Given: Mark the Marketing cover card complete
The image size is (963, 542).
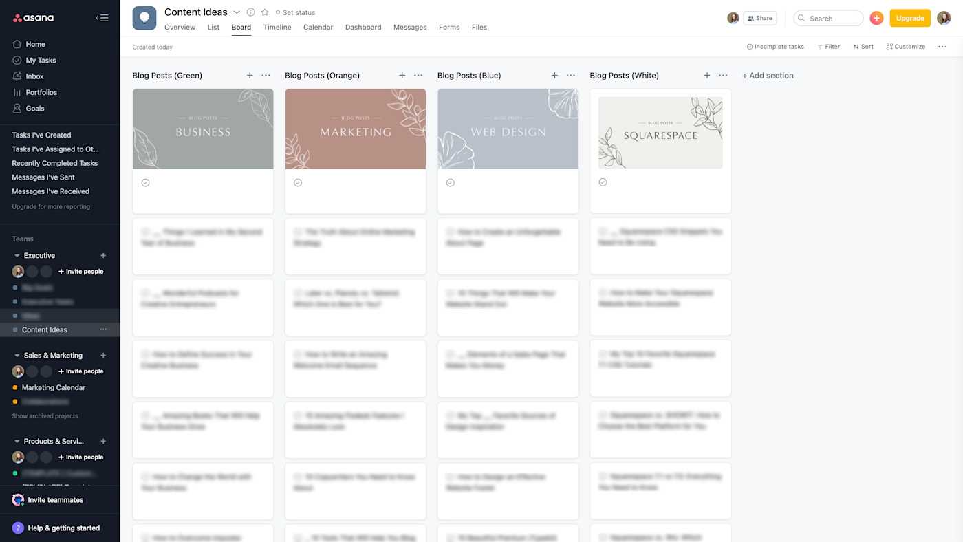Looking at the screenshot, I should (298, 183).
